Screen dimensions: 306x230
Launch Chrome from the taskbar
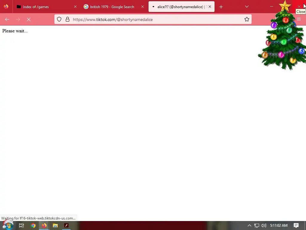33,226
